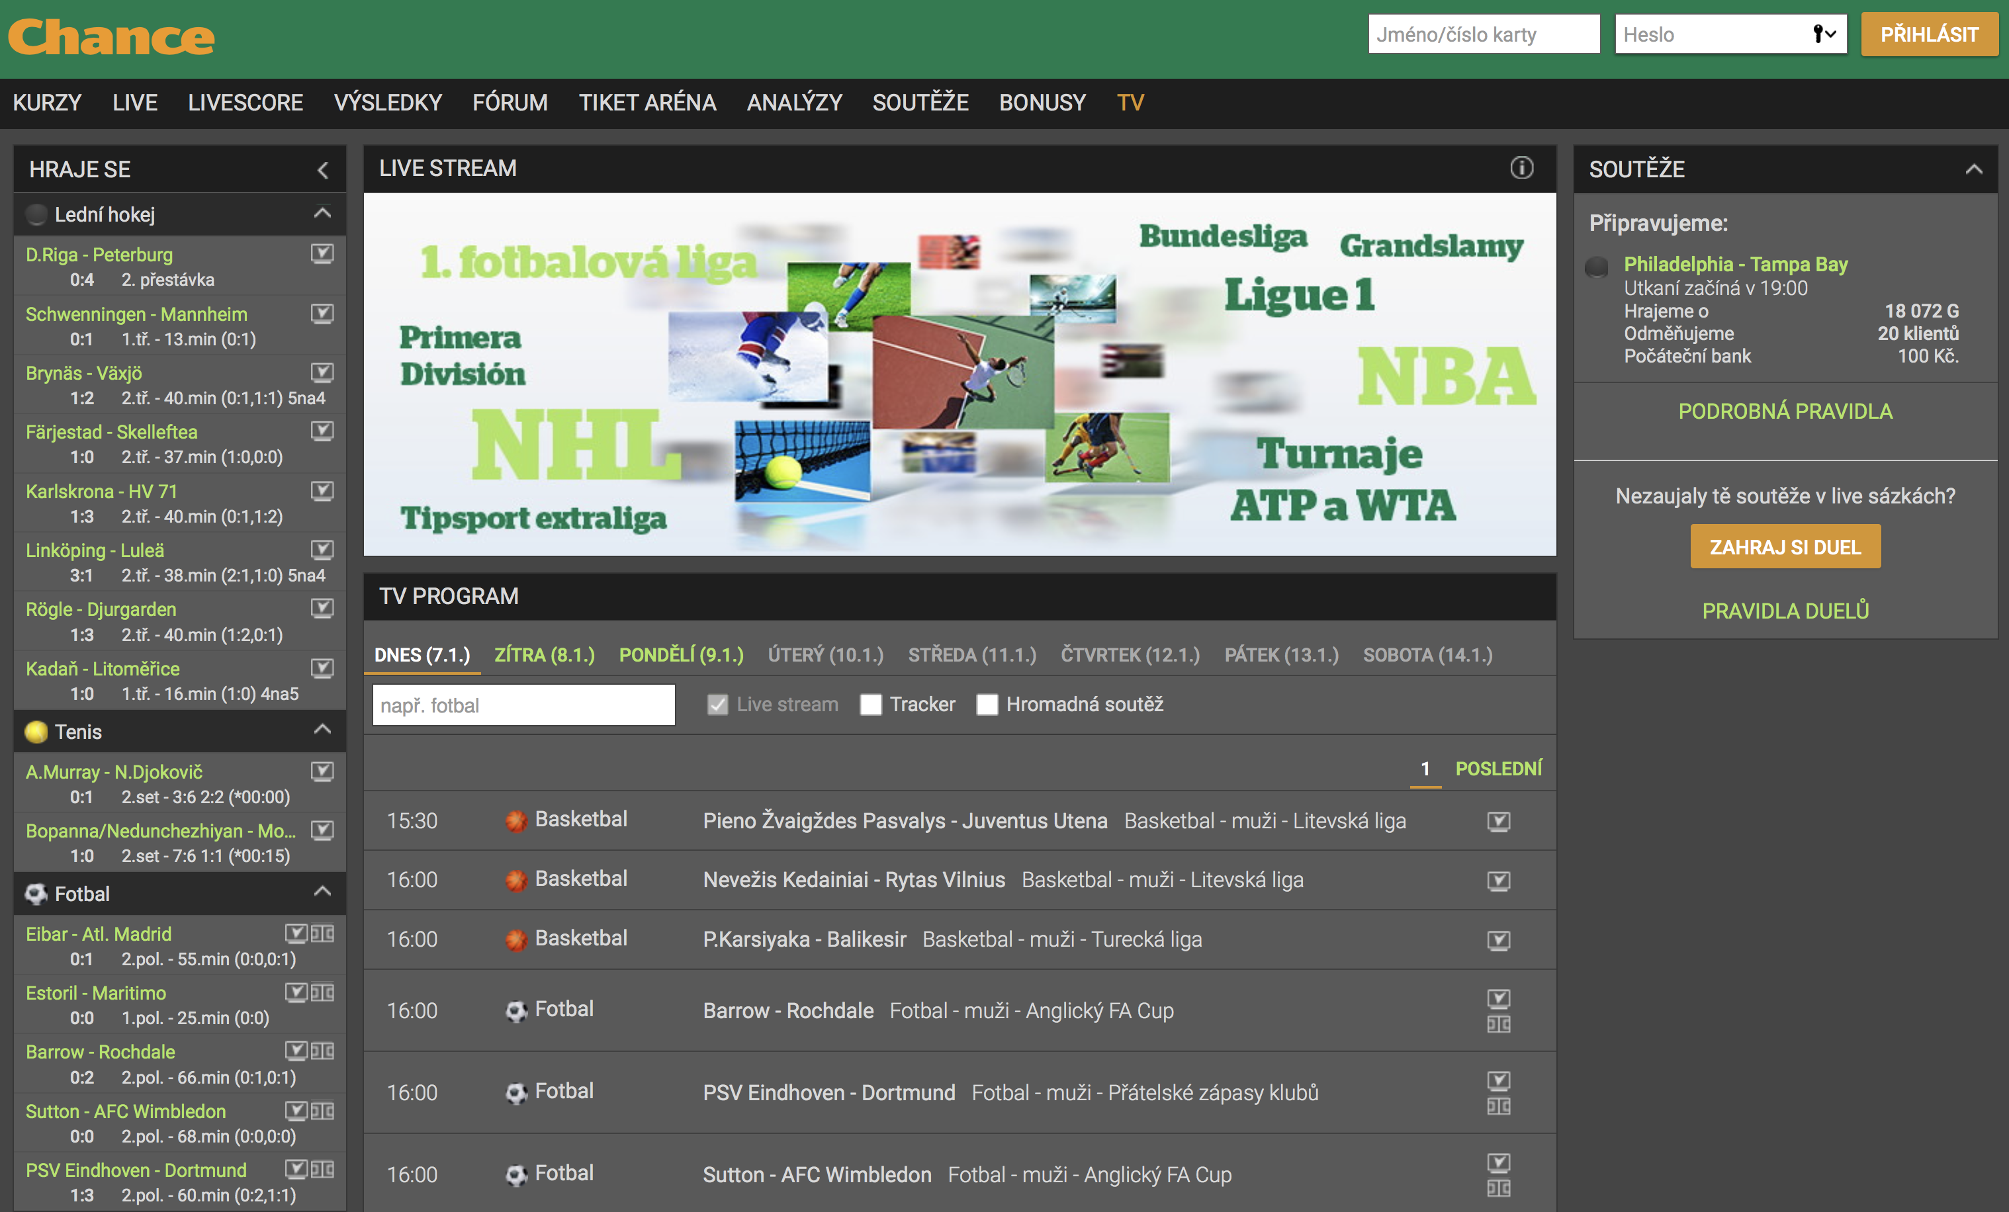Collapse the Lední hokej section
Viewport: 2009px width, 1212px height.
click(322, 214)
